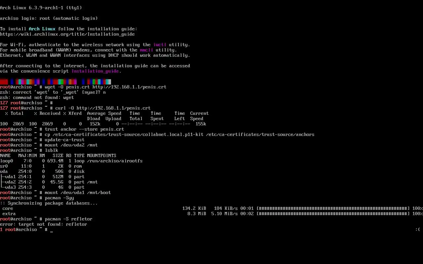Click the red "127" exit code on the curl line

4,108
